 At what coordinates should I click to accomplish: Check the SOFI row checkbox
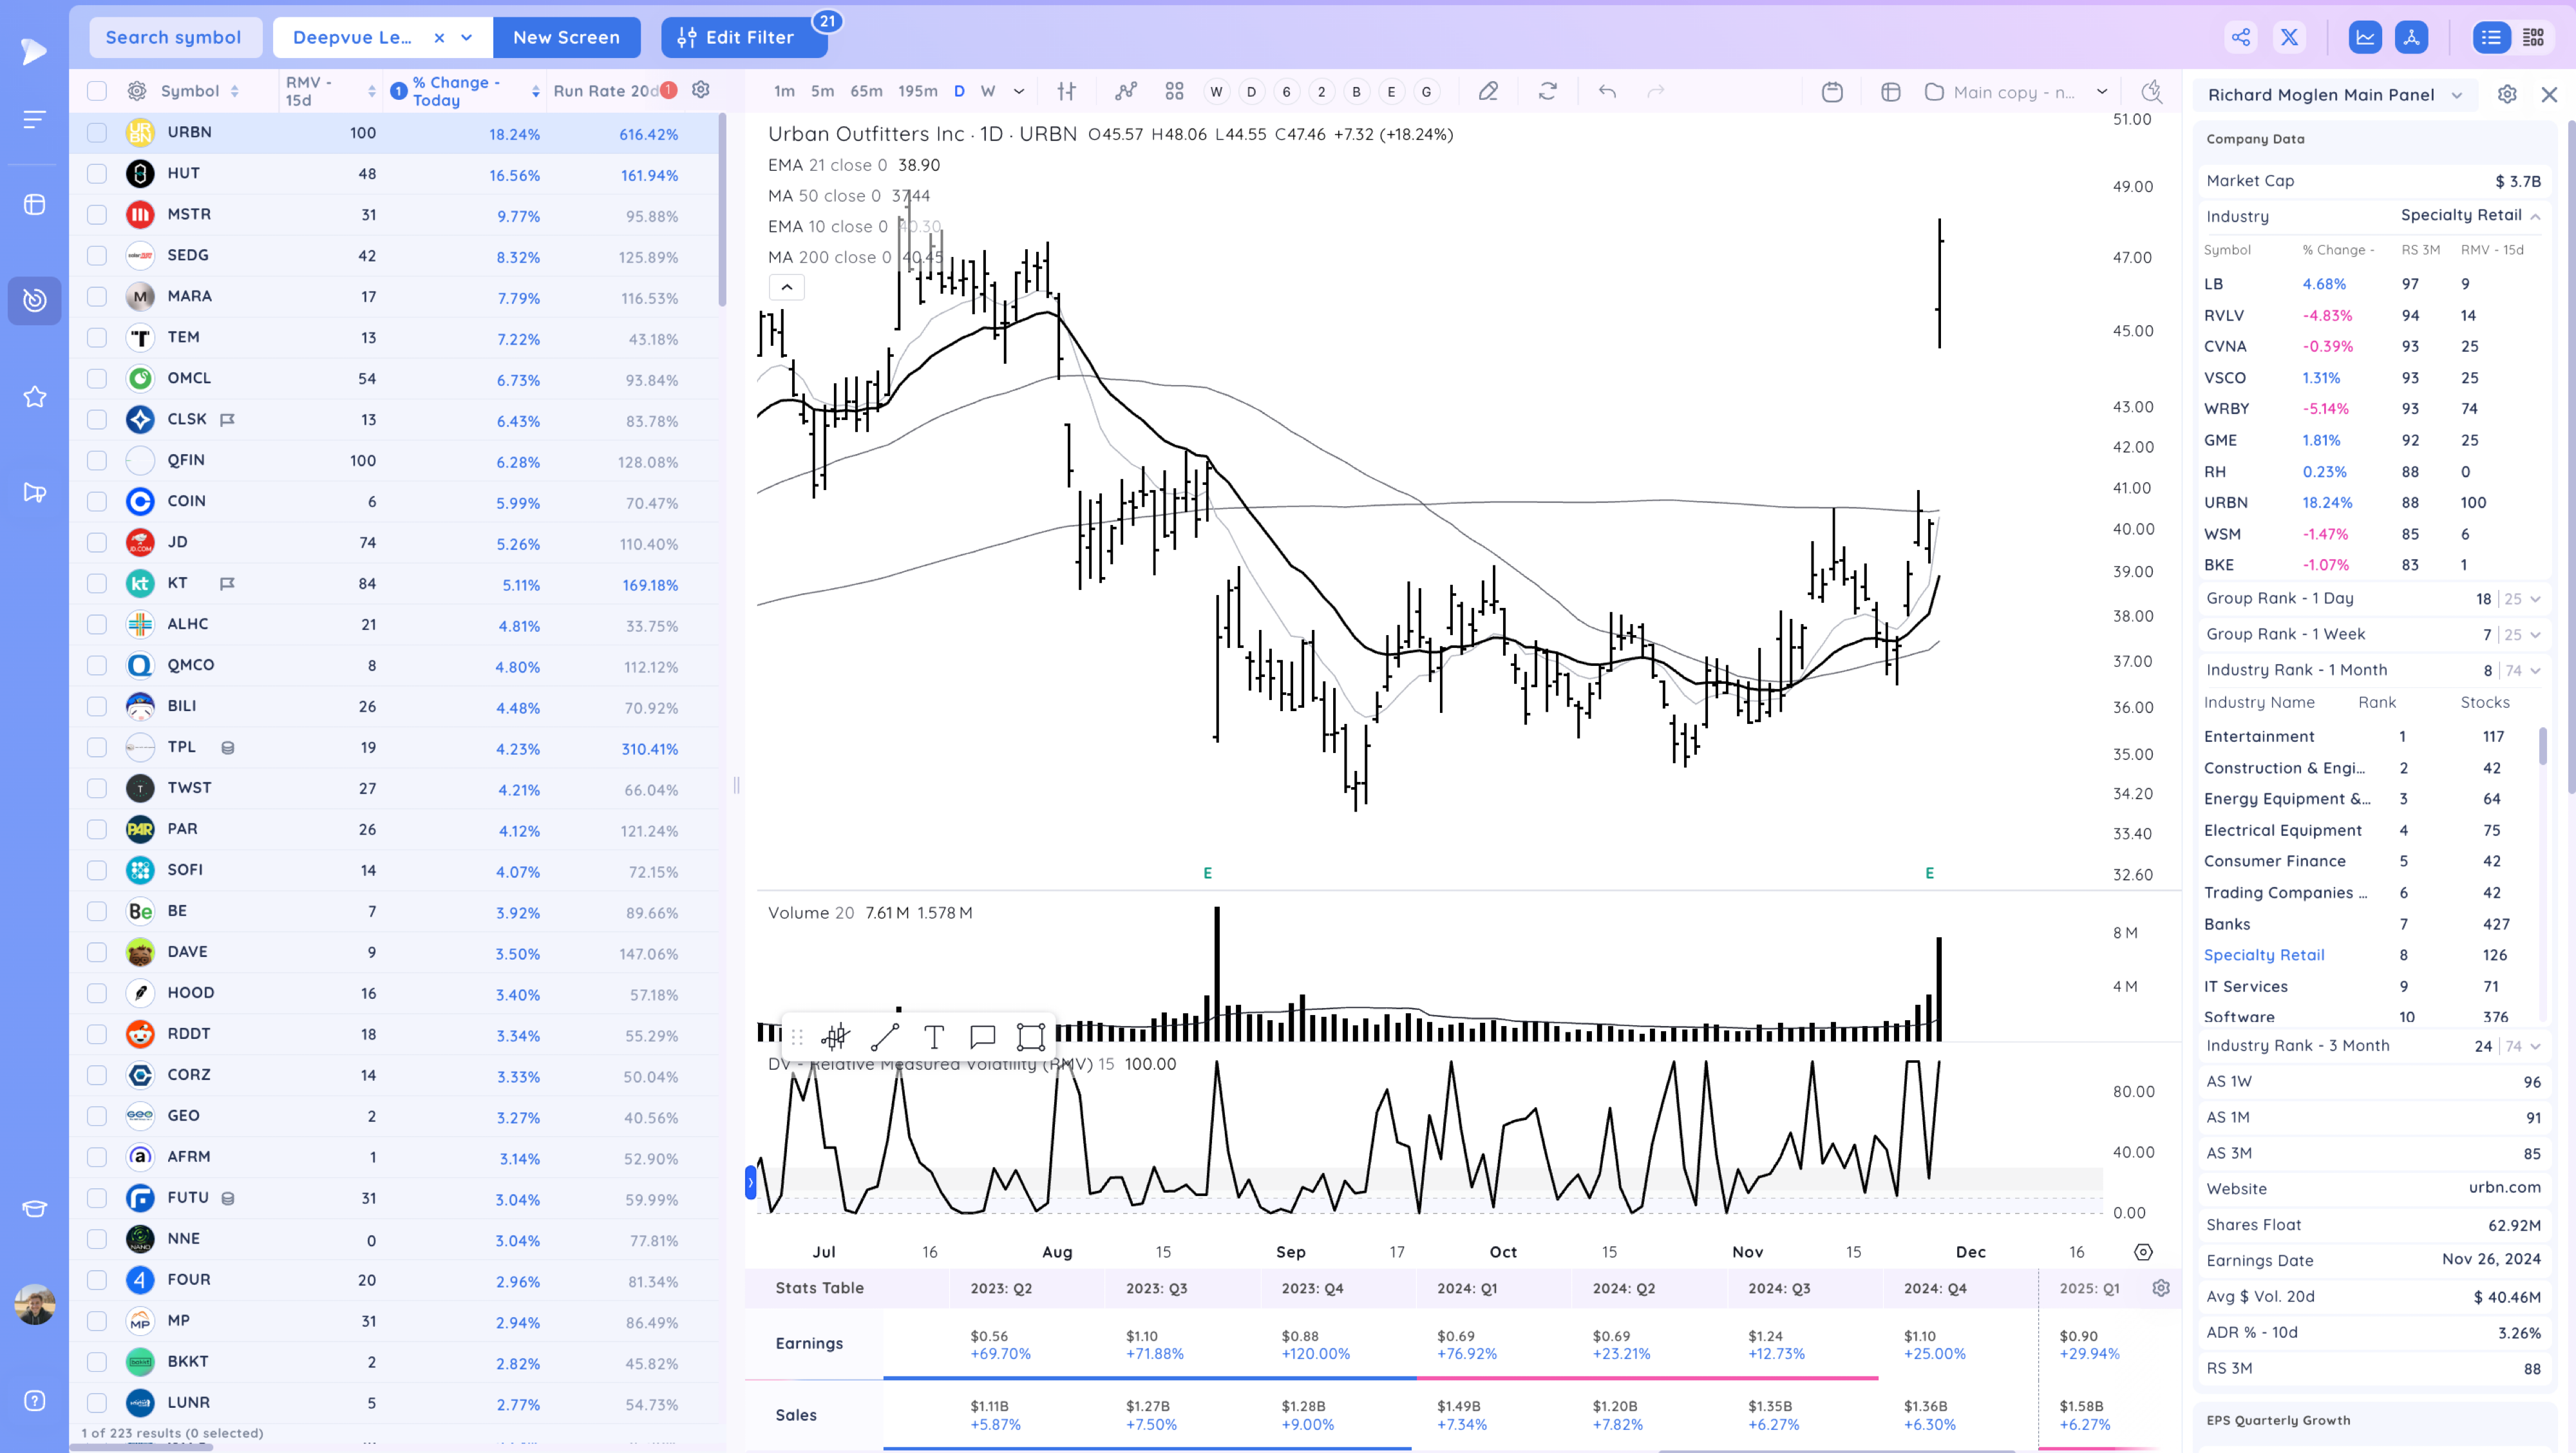pyautogui.click(x=97, y=870)
